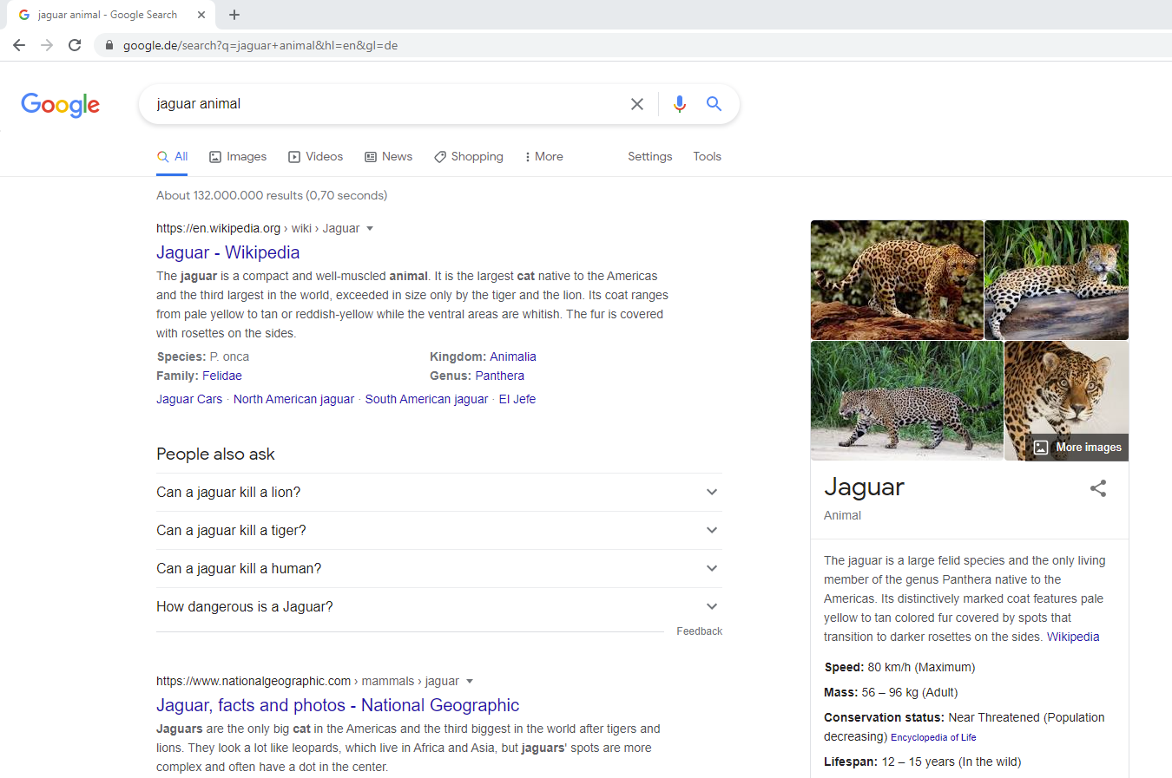Open the More search categories menu
The width and height of the screenshot is (1172, 778).
[x=544, y=157]
